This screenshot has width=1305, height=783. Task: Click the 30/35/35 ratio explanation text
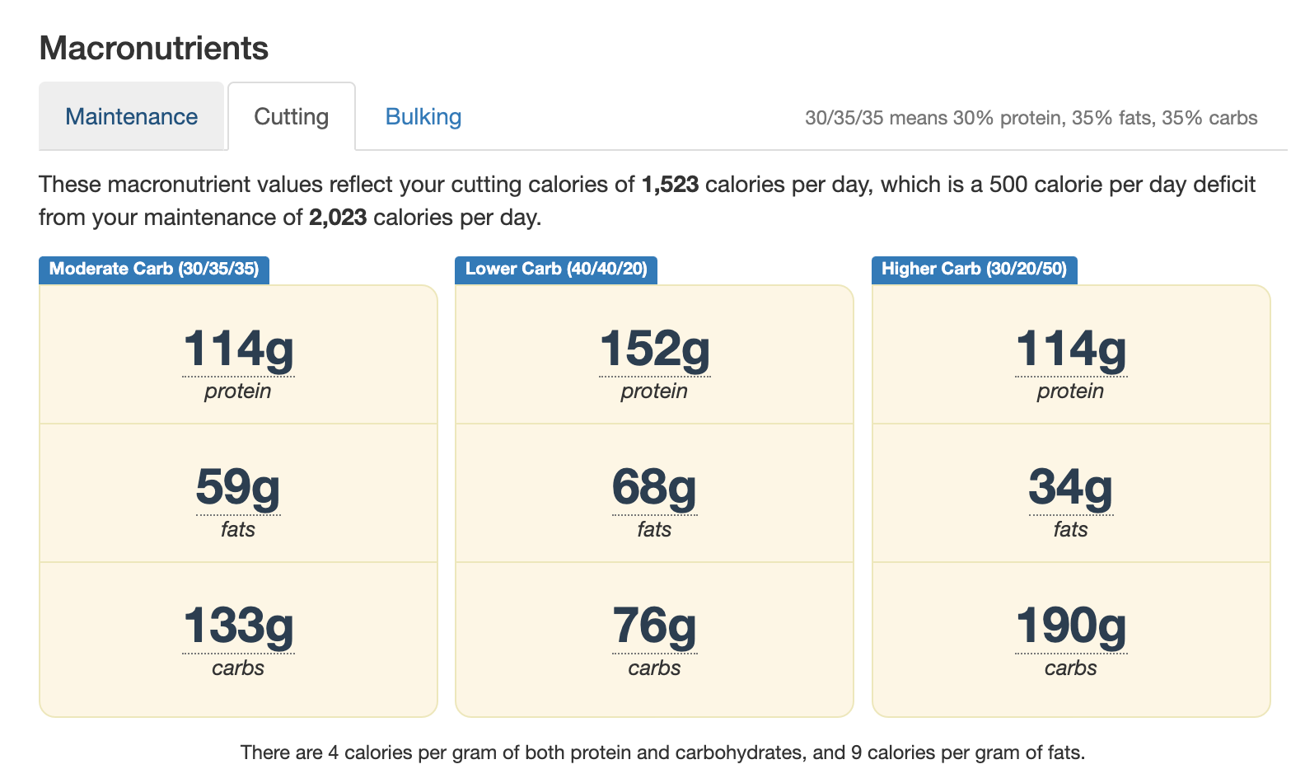tap(1031, 118)
